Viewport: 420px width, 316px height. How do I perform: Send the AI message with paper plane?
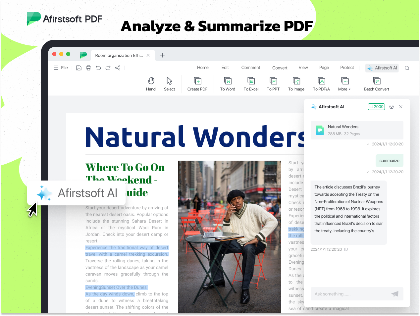pyautogui.click(x=395, y=294)
